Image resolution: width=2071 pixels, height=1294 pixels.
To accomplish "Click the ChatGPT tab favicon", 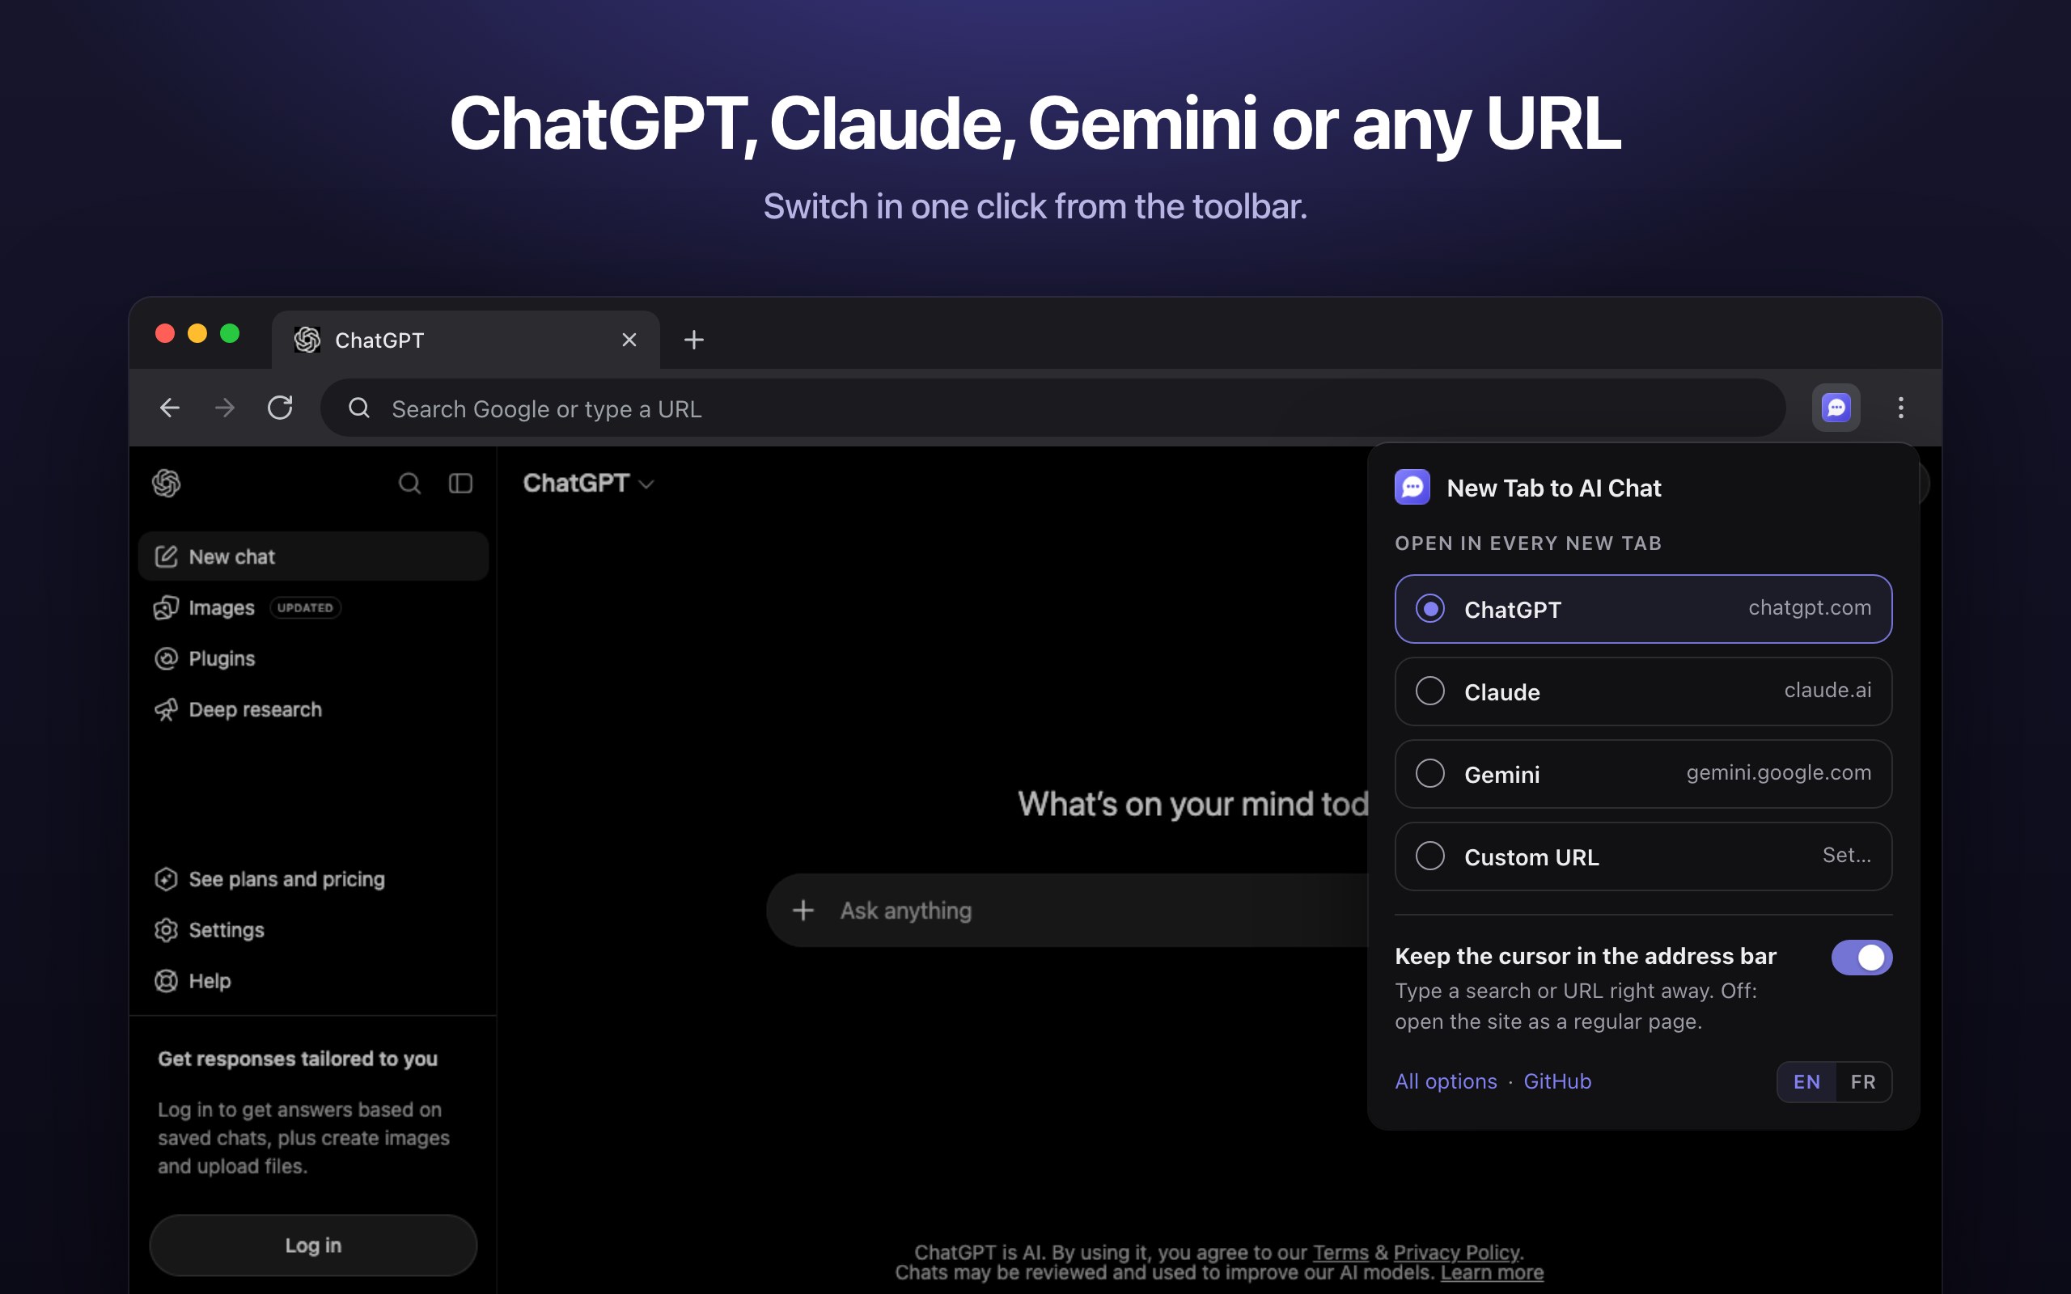I will pos(307,340).
